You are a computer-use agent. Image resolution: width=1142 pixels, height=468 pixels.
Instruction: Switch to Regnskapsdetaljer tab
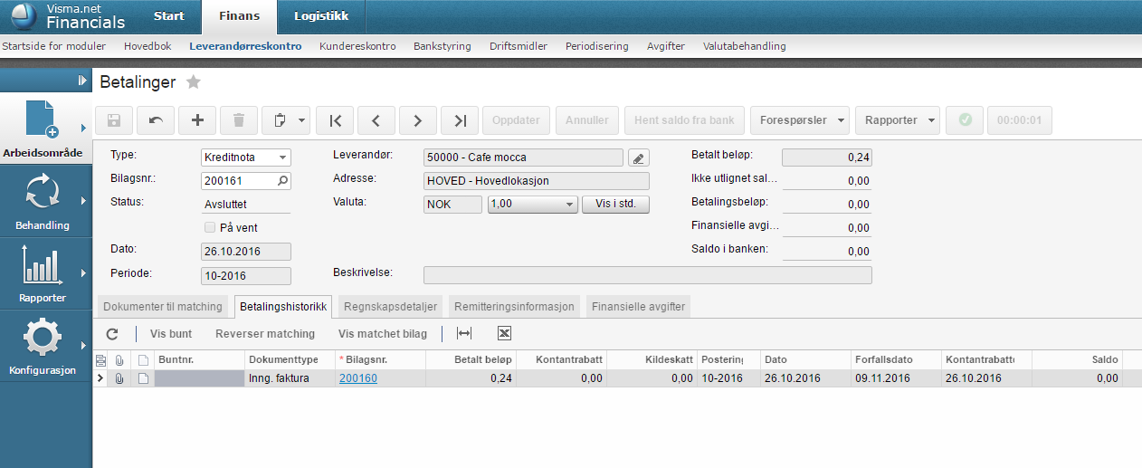[x=392, y=307]
